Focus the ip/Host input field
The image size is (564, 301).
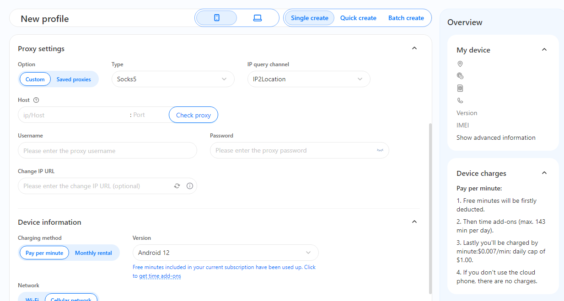[73, 115]
